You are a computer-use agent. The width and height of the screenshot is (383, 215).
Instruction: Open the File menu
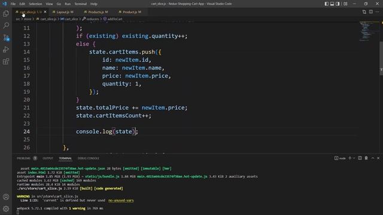pyautogui.click(x=13, y=4)
